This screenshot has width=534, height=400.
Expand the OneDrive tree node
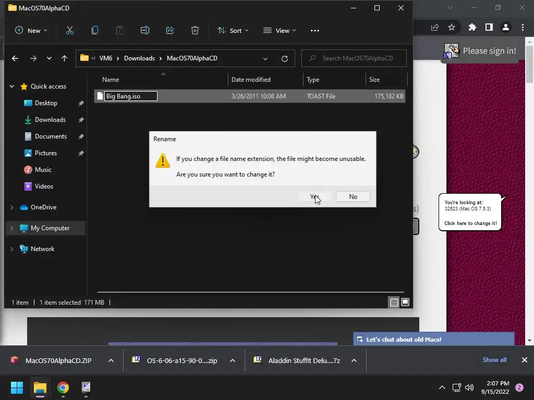click(11, 207)
